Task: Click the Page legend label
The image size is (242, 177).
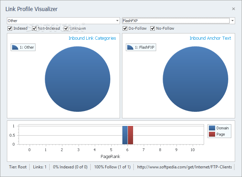Action: pyautogui.click(x=221, y=134)
